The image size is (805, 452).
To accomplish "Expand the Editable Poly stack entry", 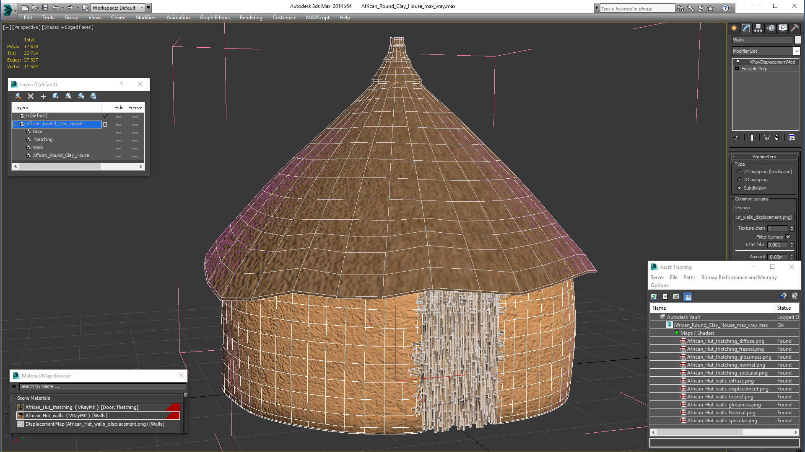I will (x=737, y=69).
